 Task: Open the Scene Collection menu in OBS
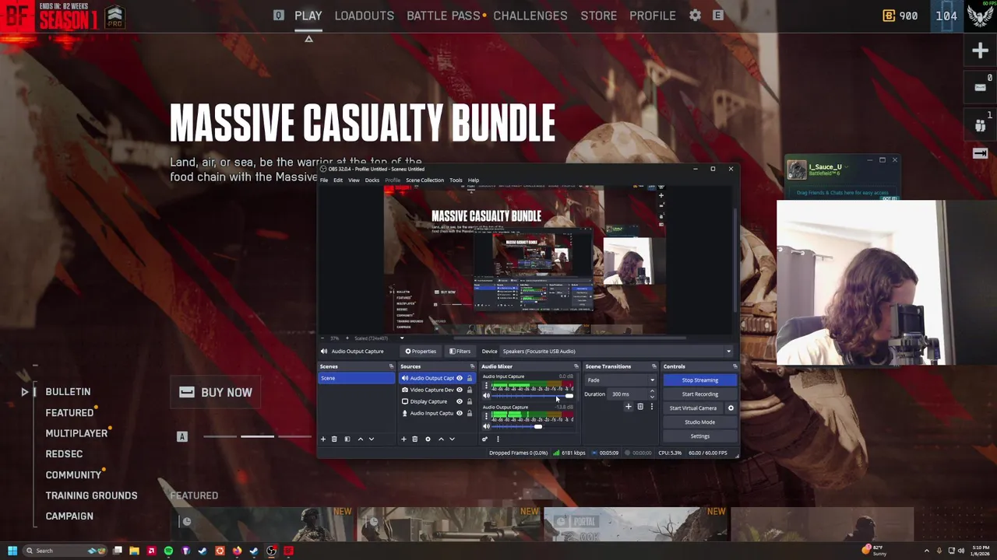pos(425,180)
